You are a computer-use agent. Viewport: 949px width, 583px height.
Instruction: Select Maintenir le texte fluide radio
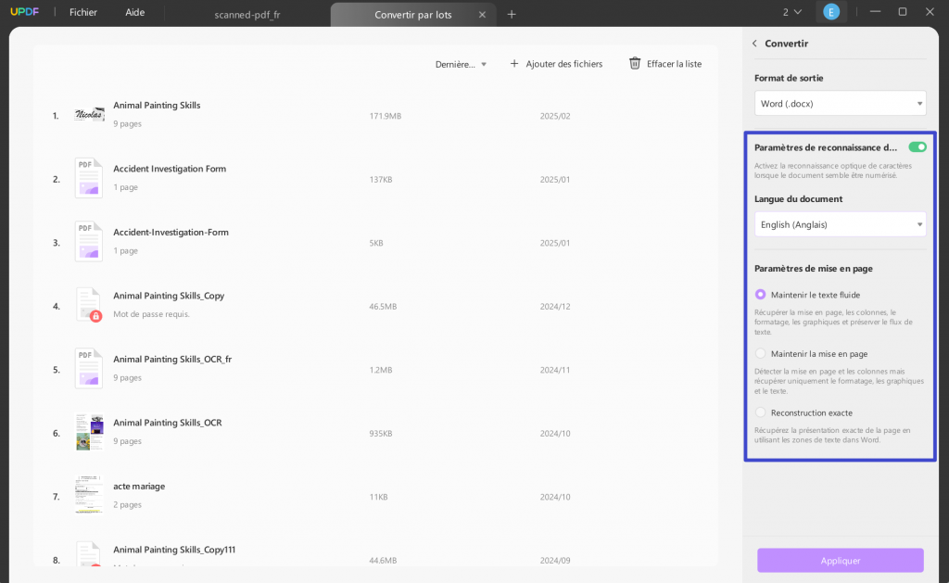click(760, 295)
